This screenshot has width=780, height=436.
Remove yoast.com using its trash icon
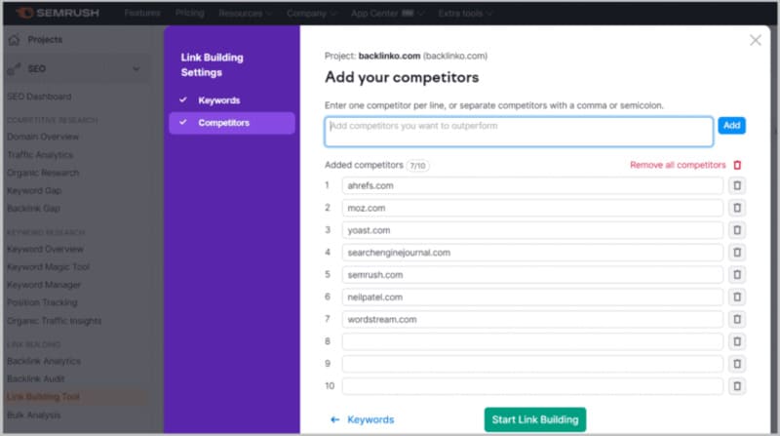point(737,230)
